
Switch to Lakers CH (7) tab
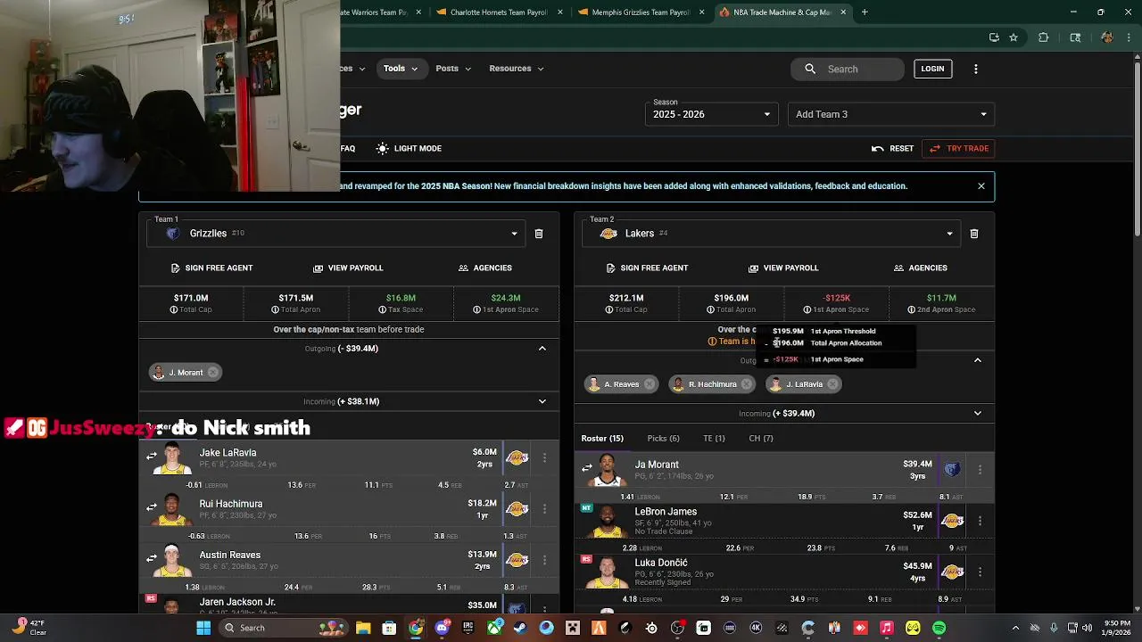click(x=761, y=439)
